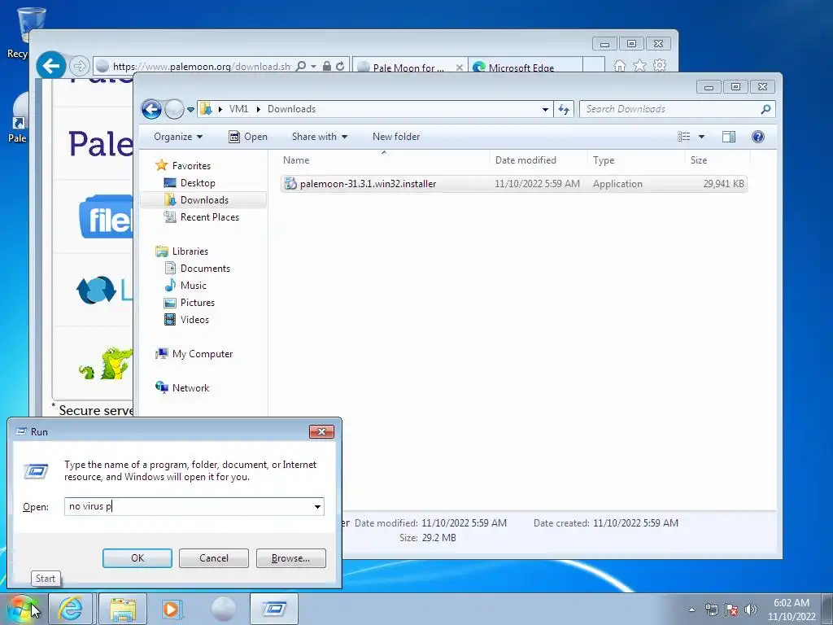
Task: Click Open in the Explorer toolbar
Action: tap(247, 137)
